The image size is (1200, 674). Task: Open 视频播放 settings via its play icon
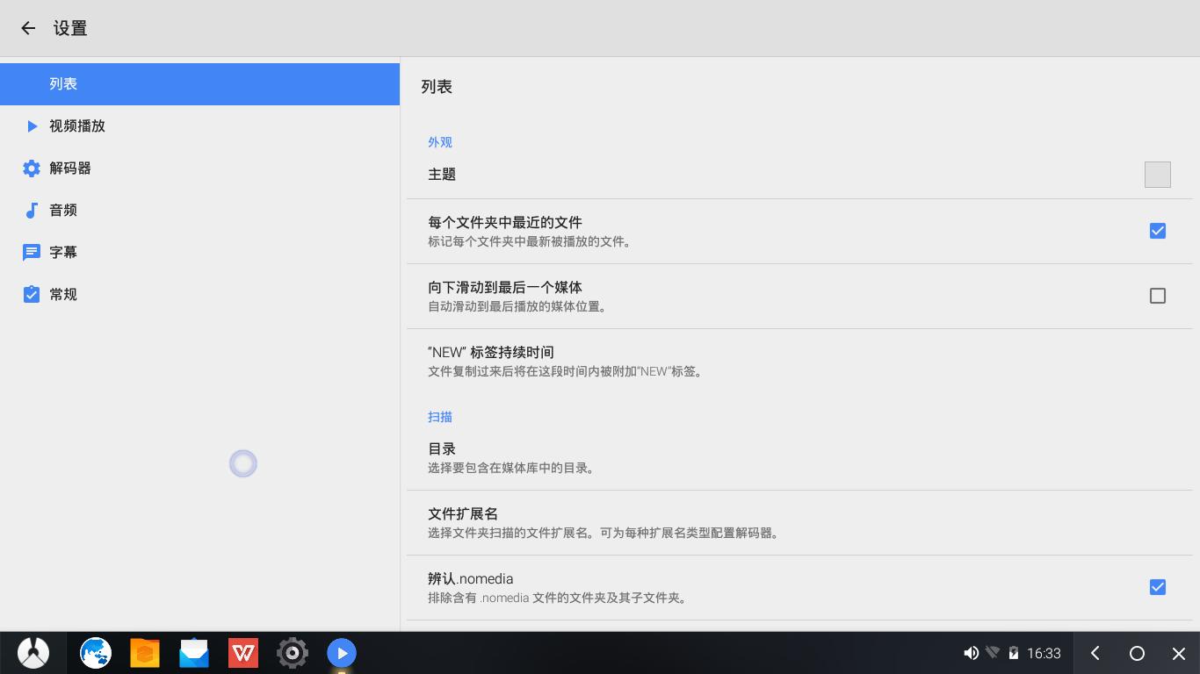pyautogui.click(x=32, y=126)
